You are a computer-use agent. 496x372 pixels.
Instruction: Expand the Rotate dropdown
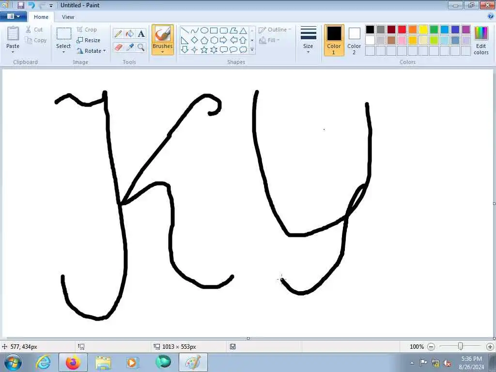click(105, 50)
